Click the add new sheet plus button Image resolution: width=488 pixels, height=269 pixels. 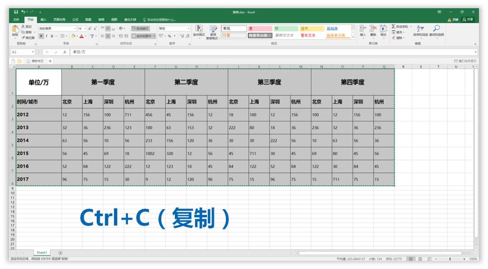(x=61, y=253)
